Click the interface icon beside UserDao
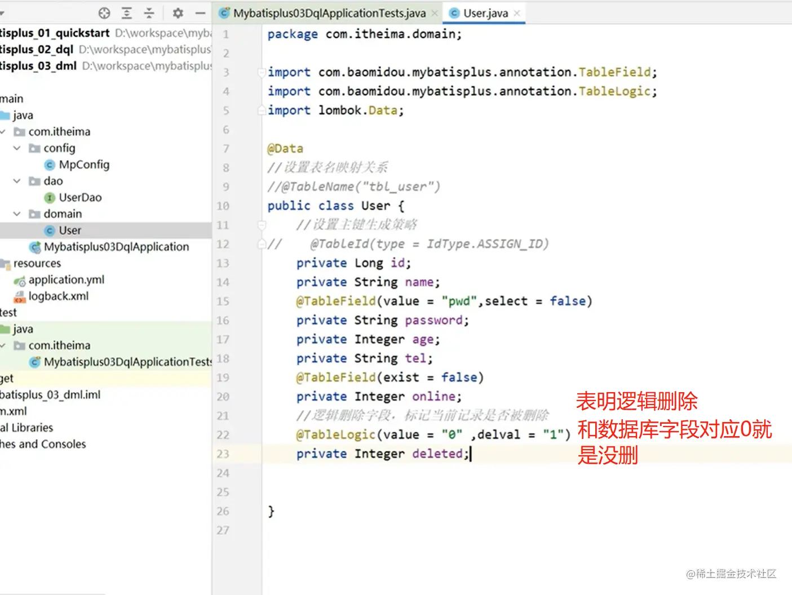Viewport: 792px width, 595px height. coord(50,198)
